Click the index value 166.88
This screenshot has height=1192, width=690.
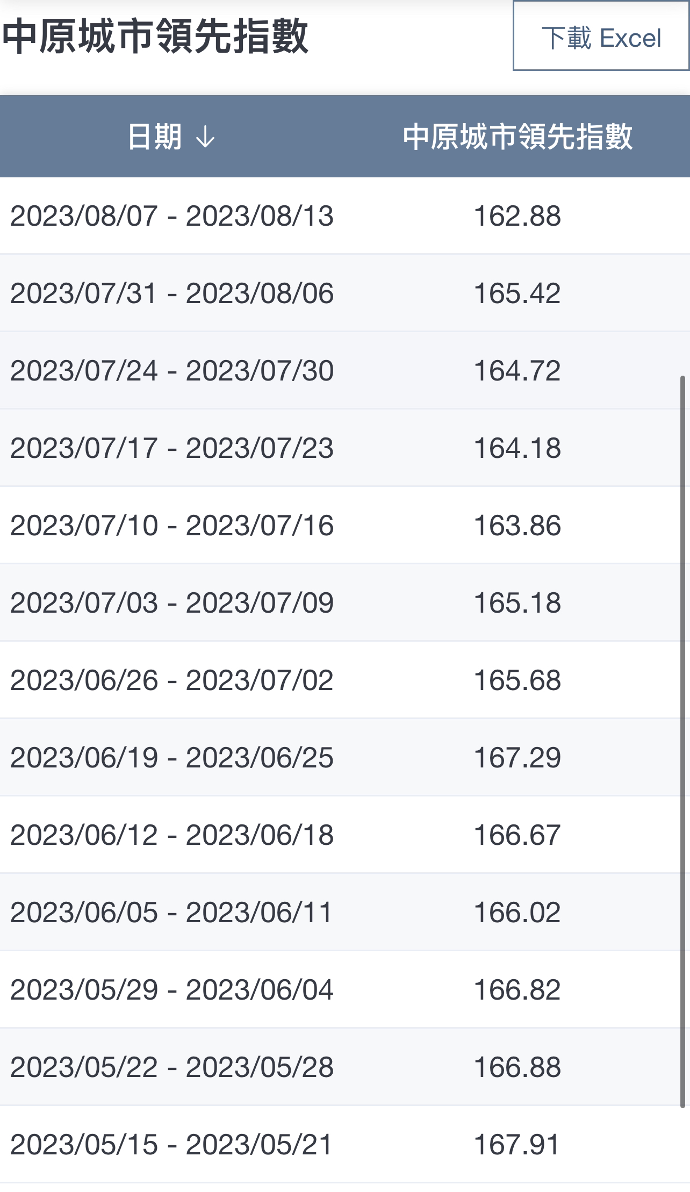coord(517,1067)
